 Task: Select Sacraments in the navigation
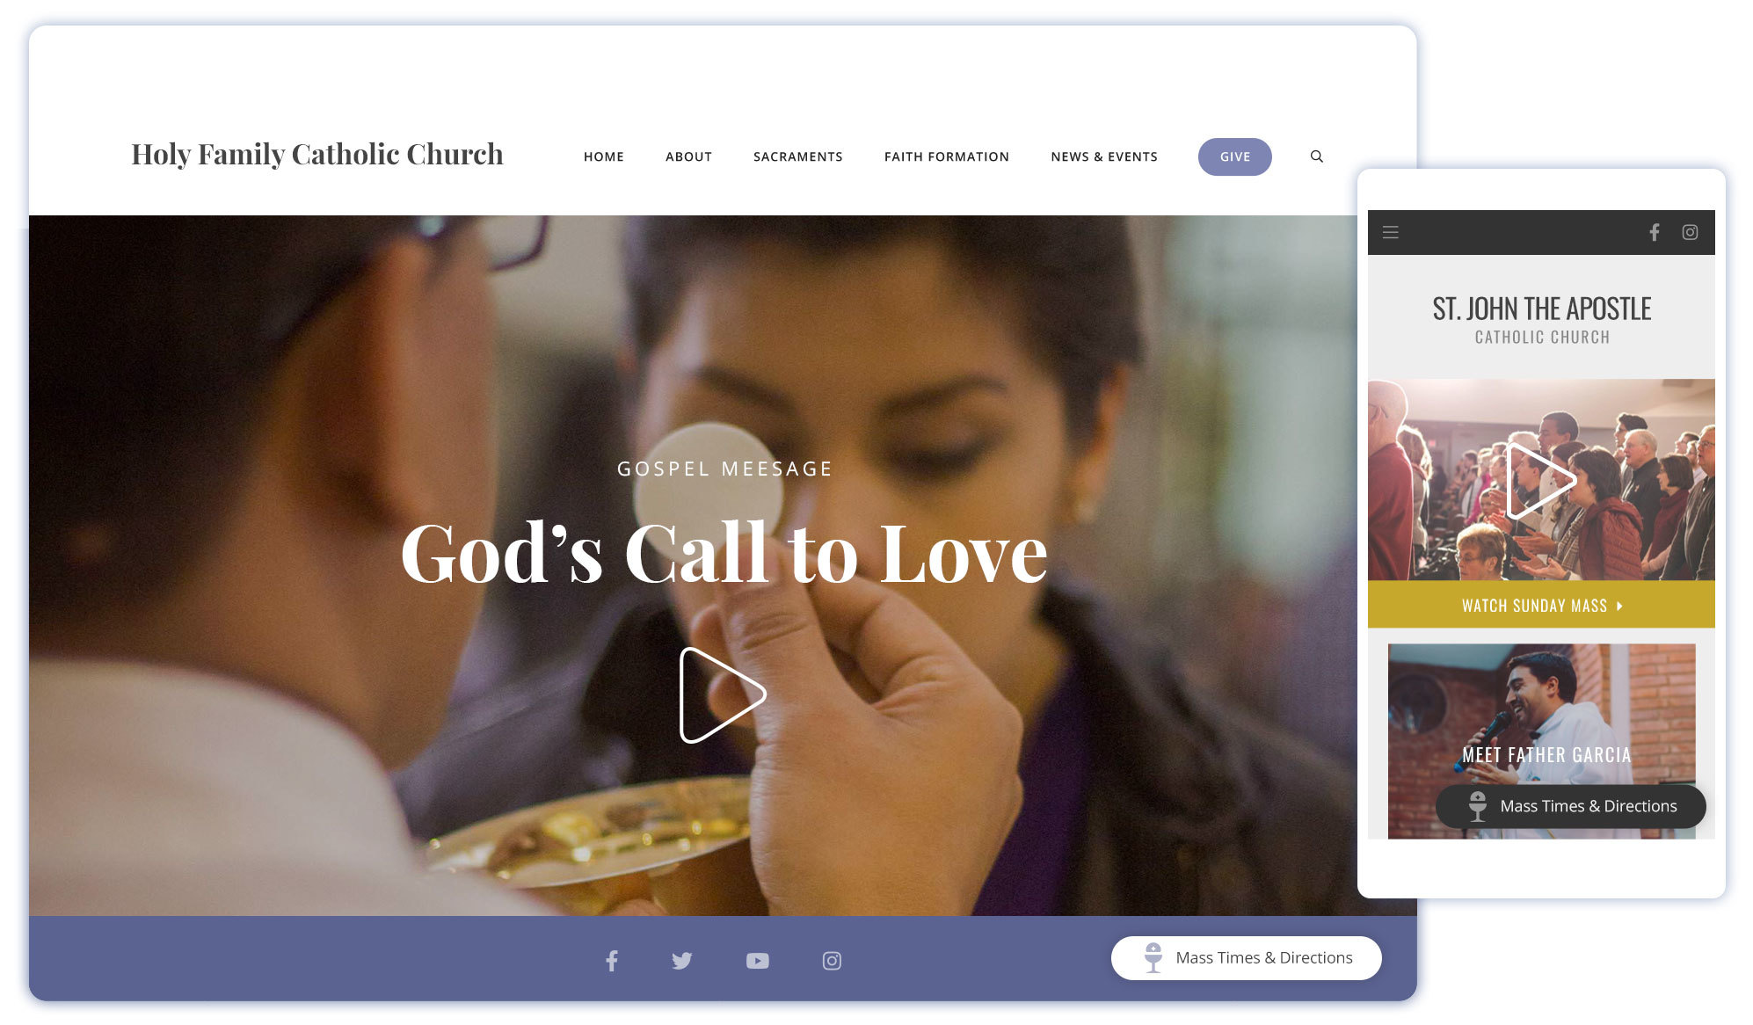click(797, 156)
